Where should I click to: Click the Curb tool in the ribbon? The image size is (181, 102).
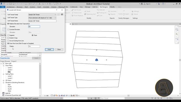coord(100,16)
